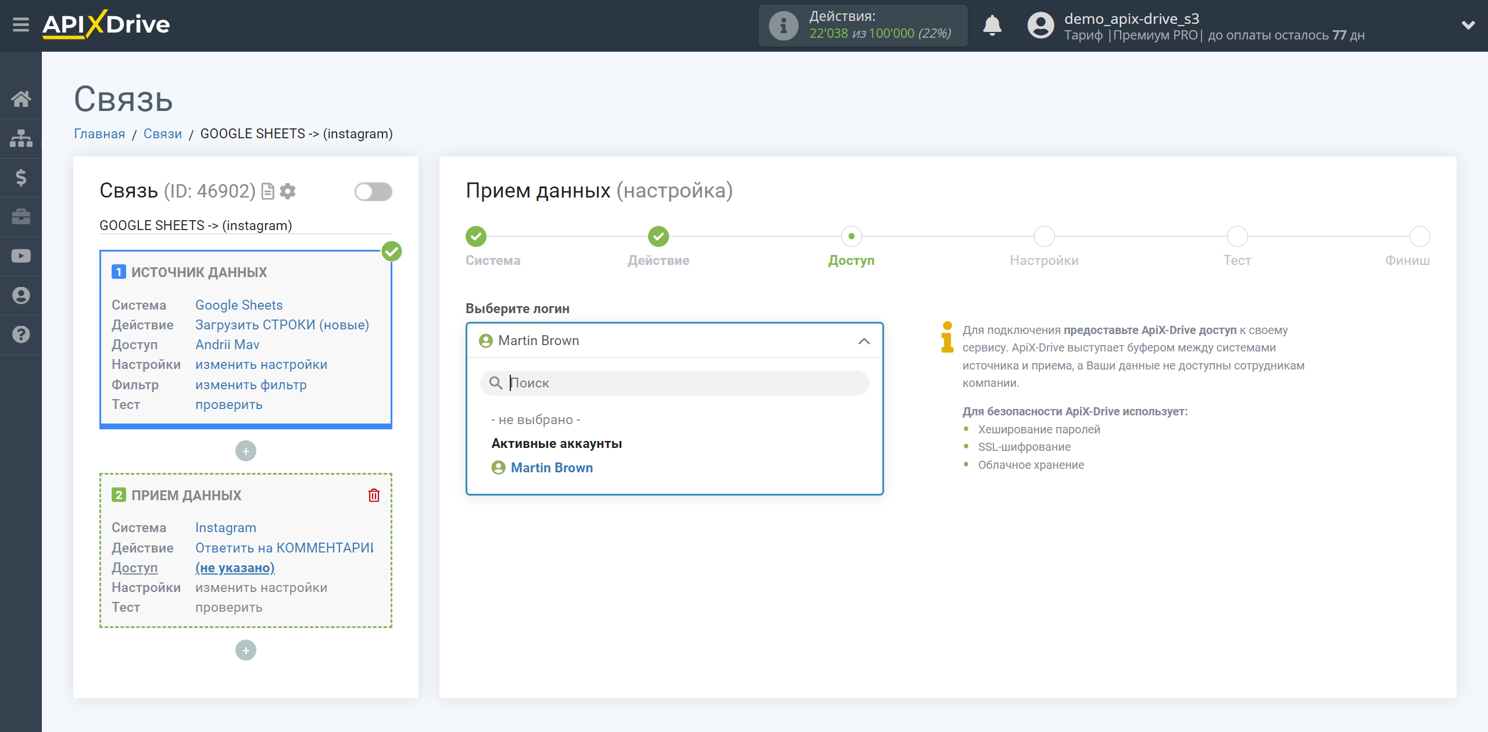Add step between source and receiver

(246, 451)
